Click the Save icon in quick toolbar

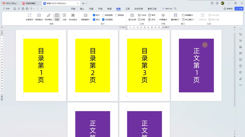click(x=15, y=9)
